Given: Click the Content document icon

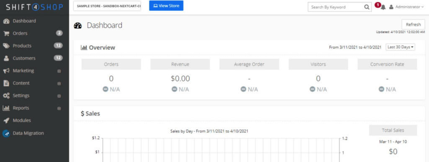Looking at the screenshot, I should (6, 83).
